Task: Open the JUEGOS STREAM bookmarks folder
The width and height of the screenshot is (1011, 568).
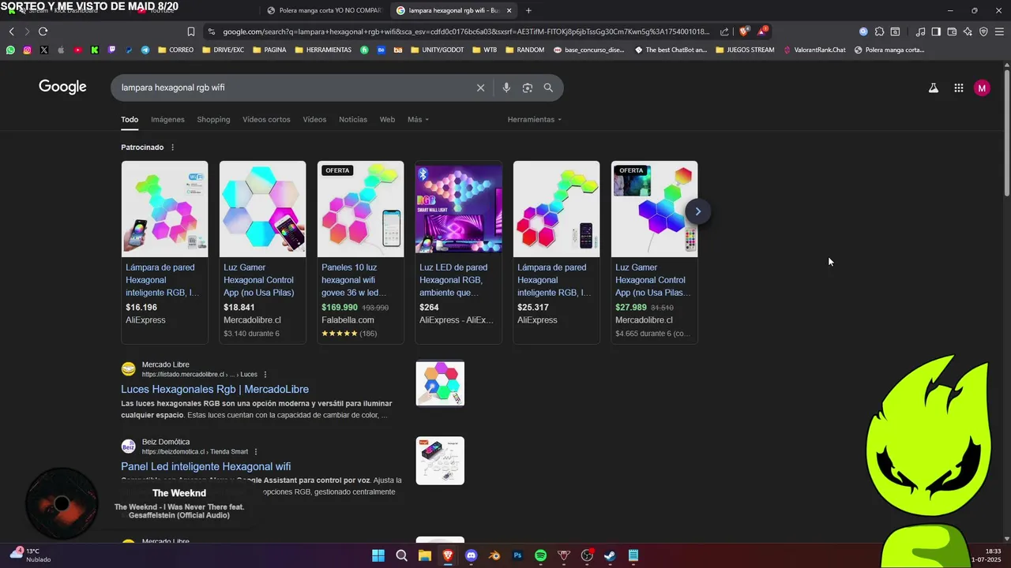Action: [x=745, y=50]
